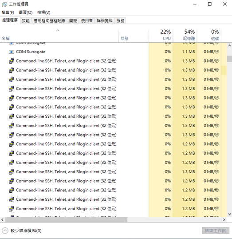Sort by the 狀態 column header
The width and height of the screenshot is (232, 239).
click(134, 36)
